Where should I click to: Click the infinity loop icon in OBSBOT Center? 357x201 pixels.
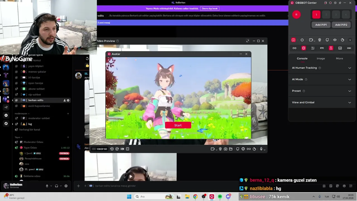pyautogui.click(x=294, y=48)
